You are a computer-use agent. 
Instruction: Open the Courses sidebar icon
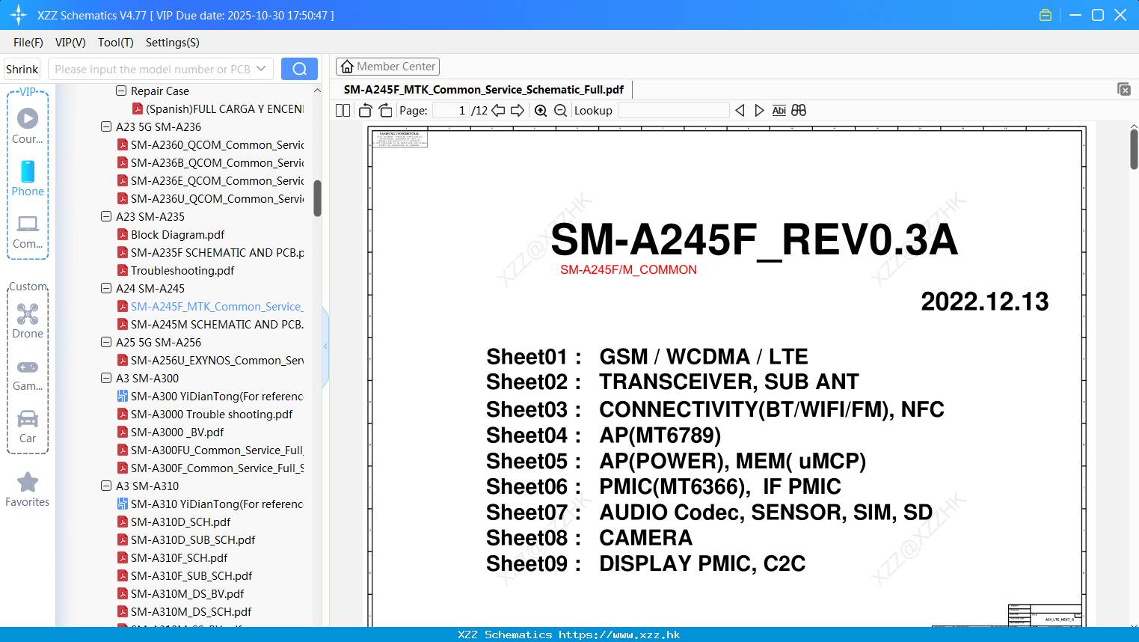(28, 126)
